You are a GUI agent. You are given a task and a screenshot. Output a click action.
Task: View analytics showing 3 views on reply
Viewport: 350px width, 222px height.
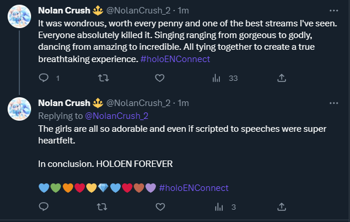pyautogui.click(x=225, y=207)
